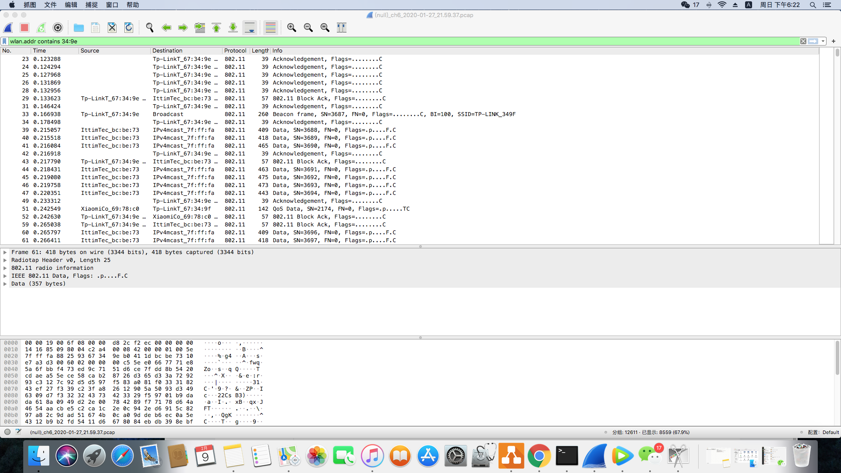Click the reload capture file icon
The image size is (841, 473).
click(129, 28)
